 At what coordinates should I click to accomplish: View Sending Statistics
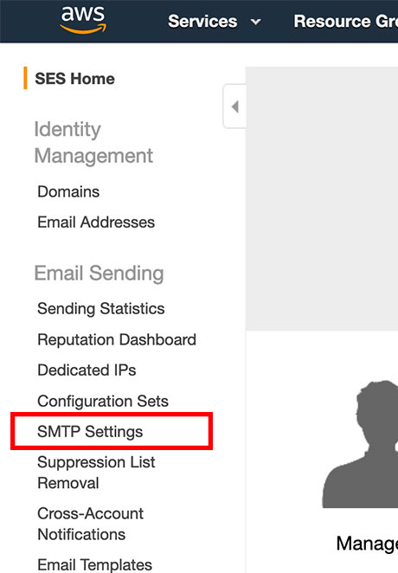click(x=101, y=308)
